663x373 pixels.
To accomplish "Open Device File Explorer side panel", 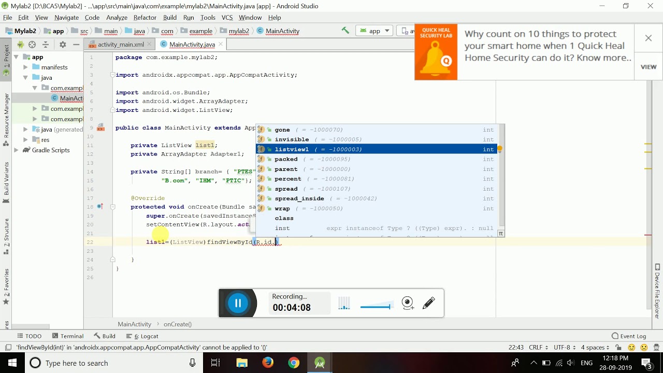I will (x=657, y=291).
